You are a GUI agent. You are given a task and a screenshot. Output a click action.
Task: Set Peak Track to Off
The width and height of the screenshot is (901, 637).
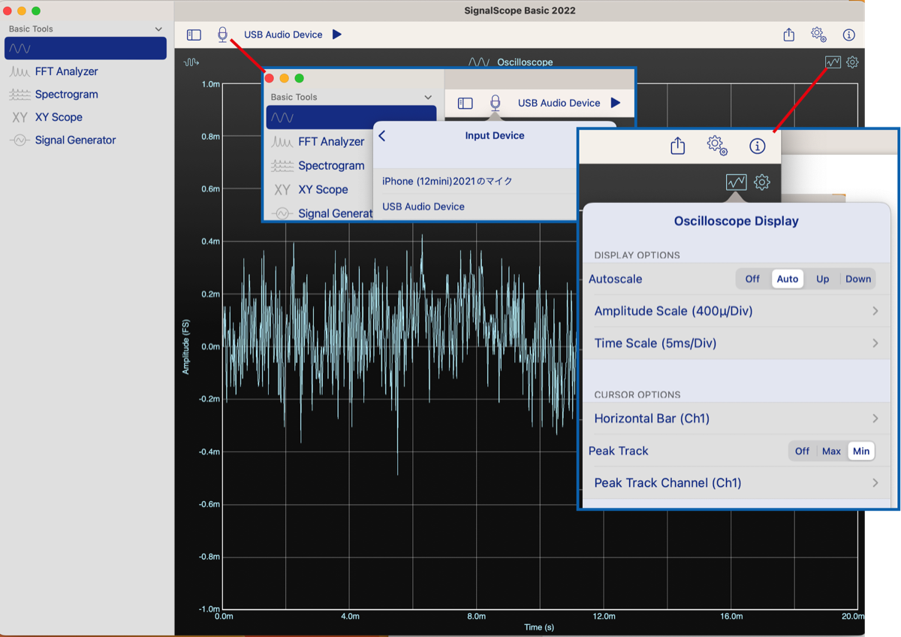802,451
